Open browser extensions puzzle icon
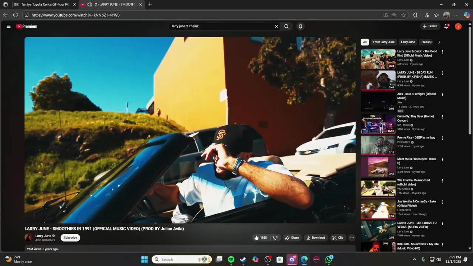 pos(415,15)
